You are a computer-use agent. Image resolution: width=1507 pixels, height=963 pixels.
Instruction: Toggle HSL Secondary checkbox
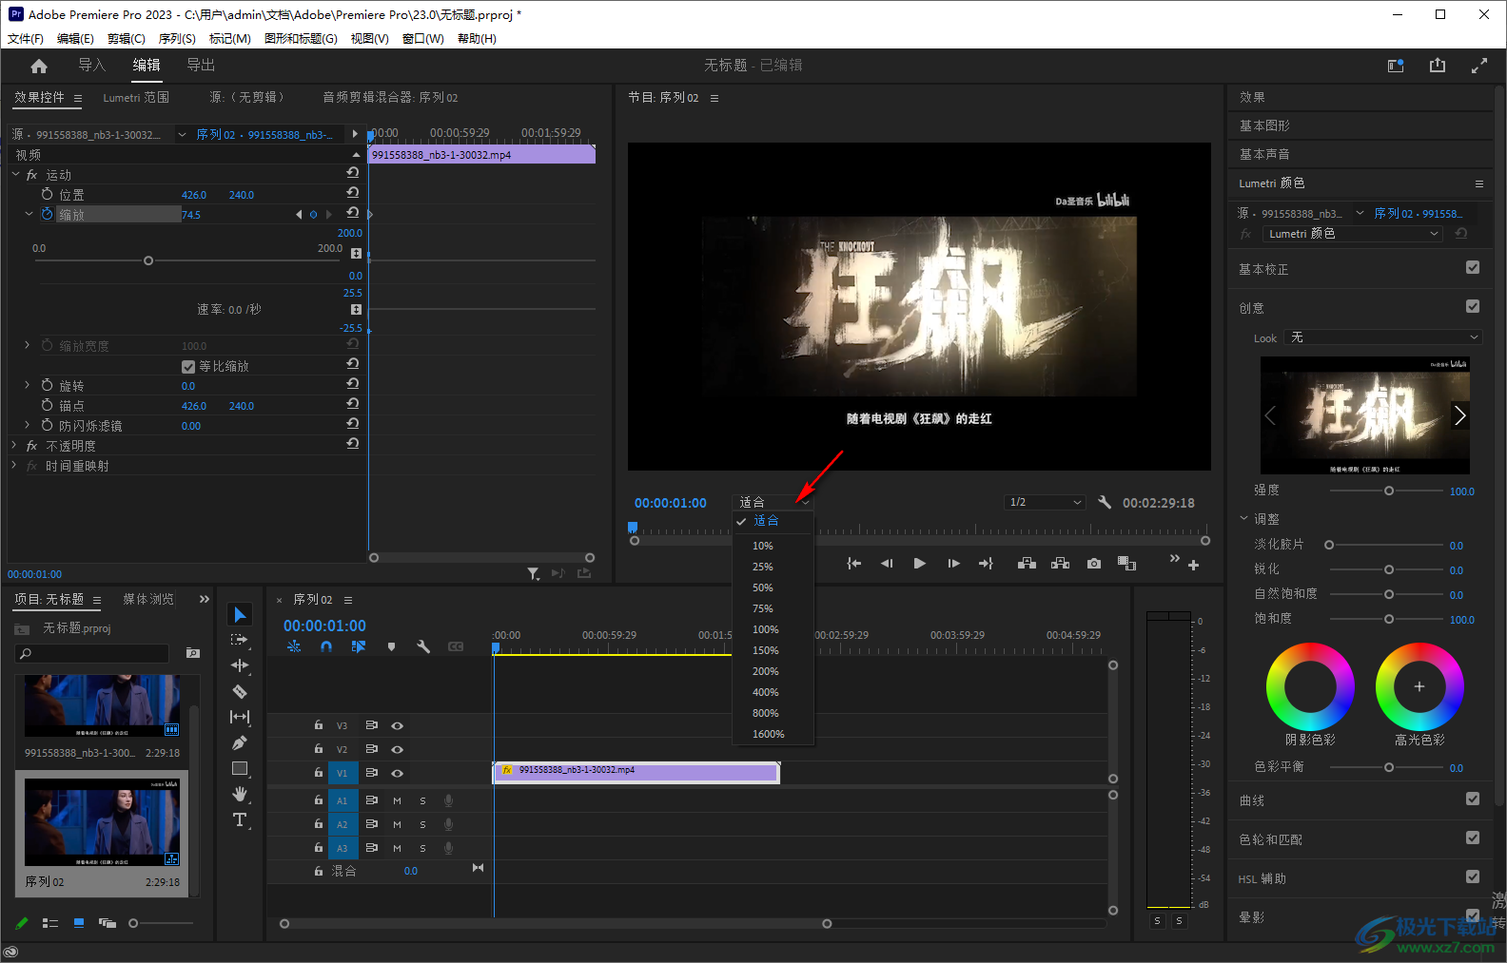tap(1473, 876)
